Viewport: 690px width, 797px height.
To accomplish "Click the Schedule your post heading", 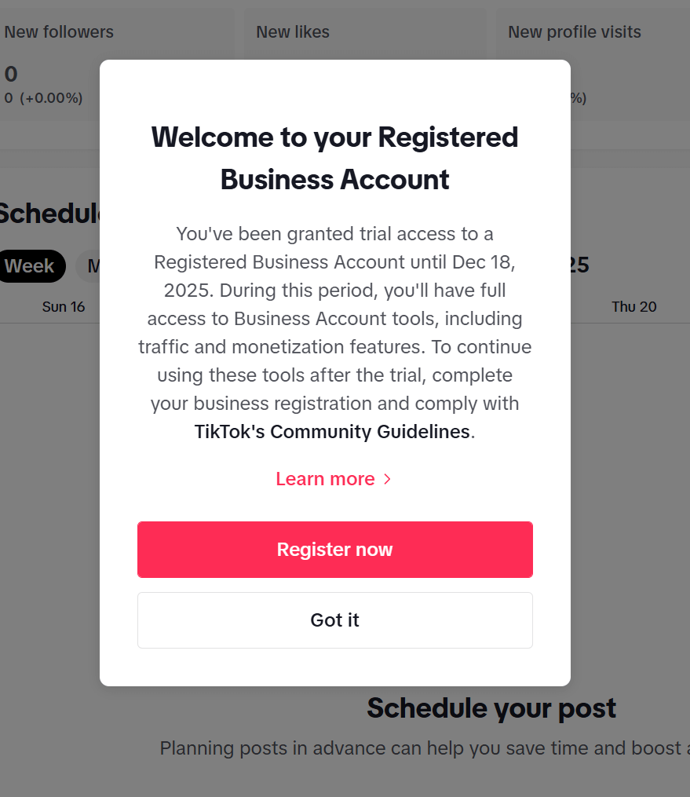I will pos(491,707).
